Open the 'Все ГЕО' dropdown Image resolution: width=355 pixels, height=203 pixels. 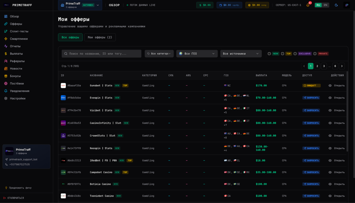197,54
